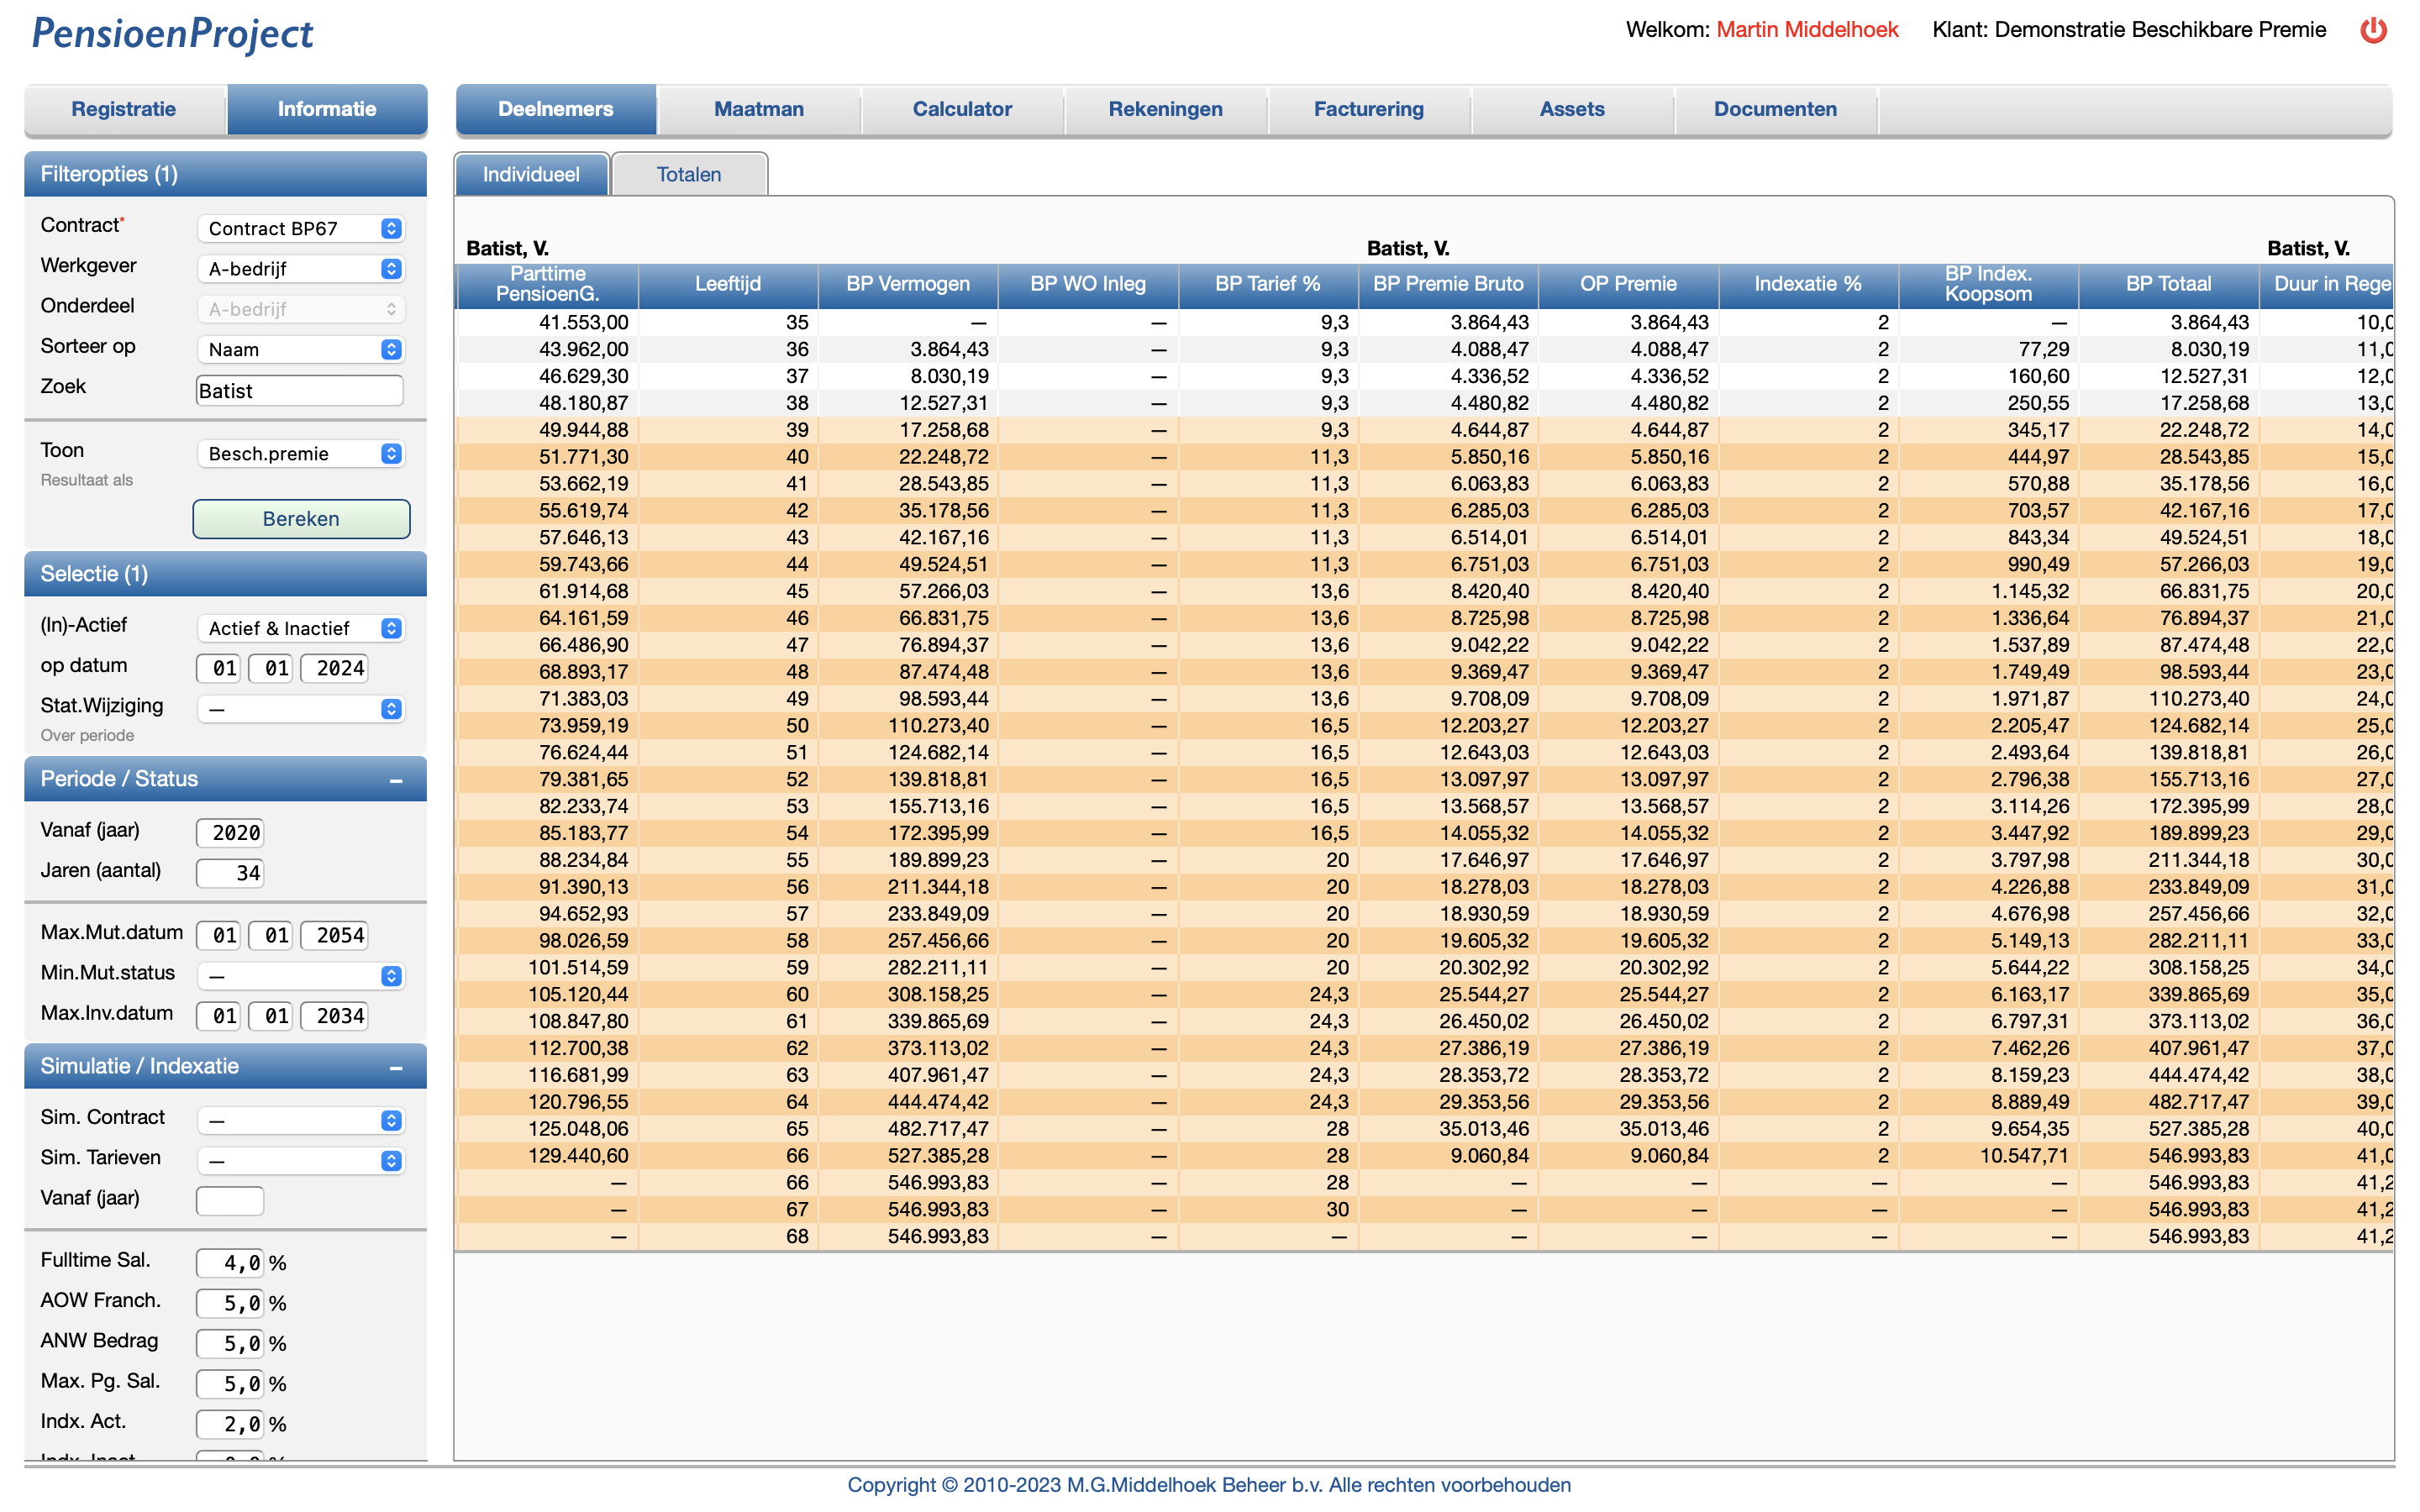Click the PensioenProject logo

click(172, 34)
